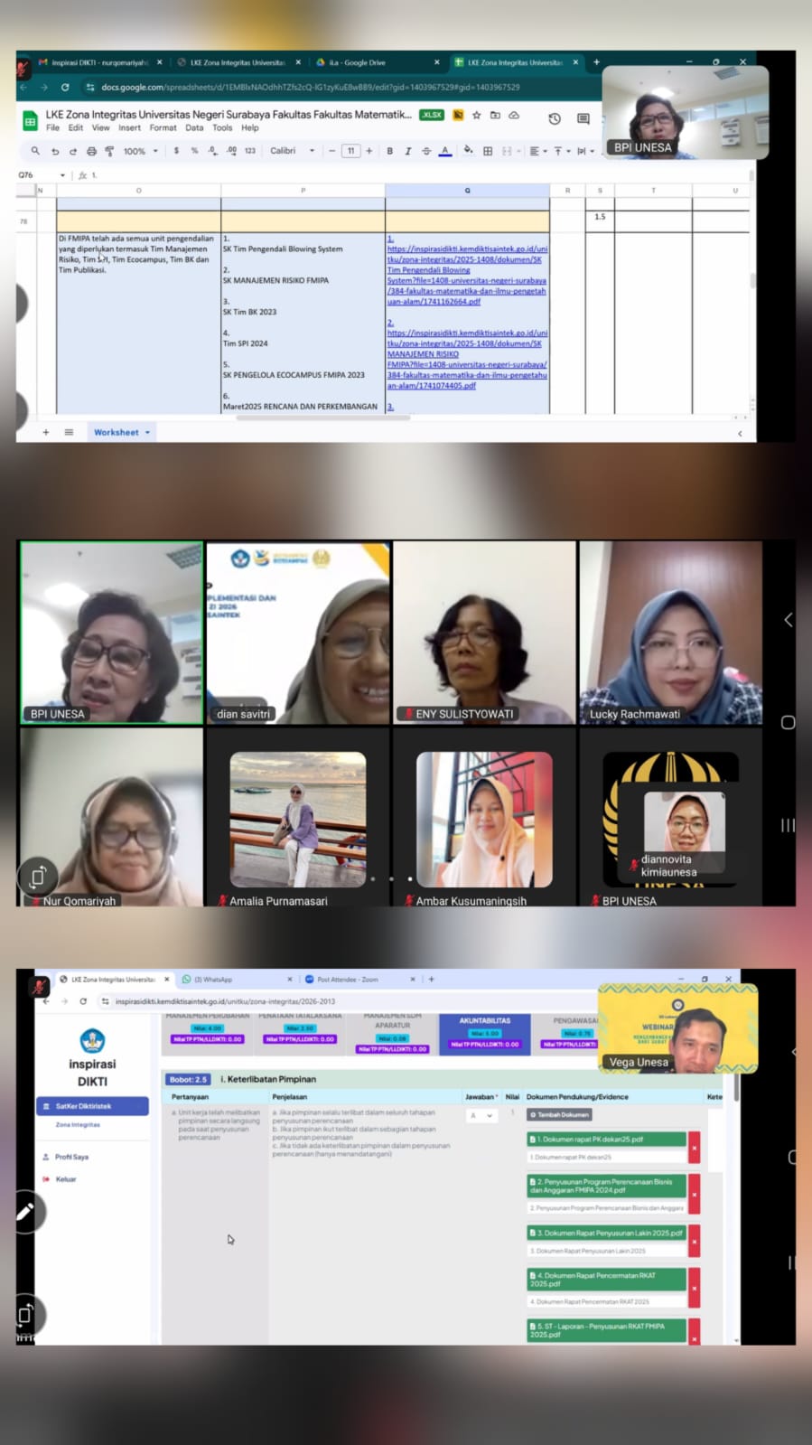This screenshot has width=812, height=1445.
Task: Open version history clock icon
Action: click(x=555, y=118)
